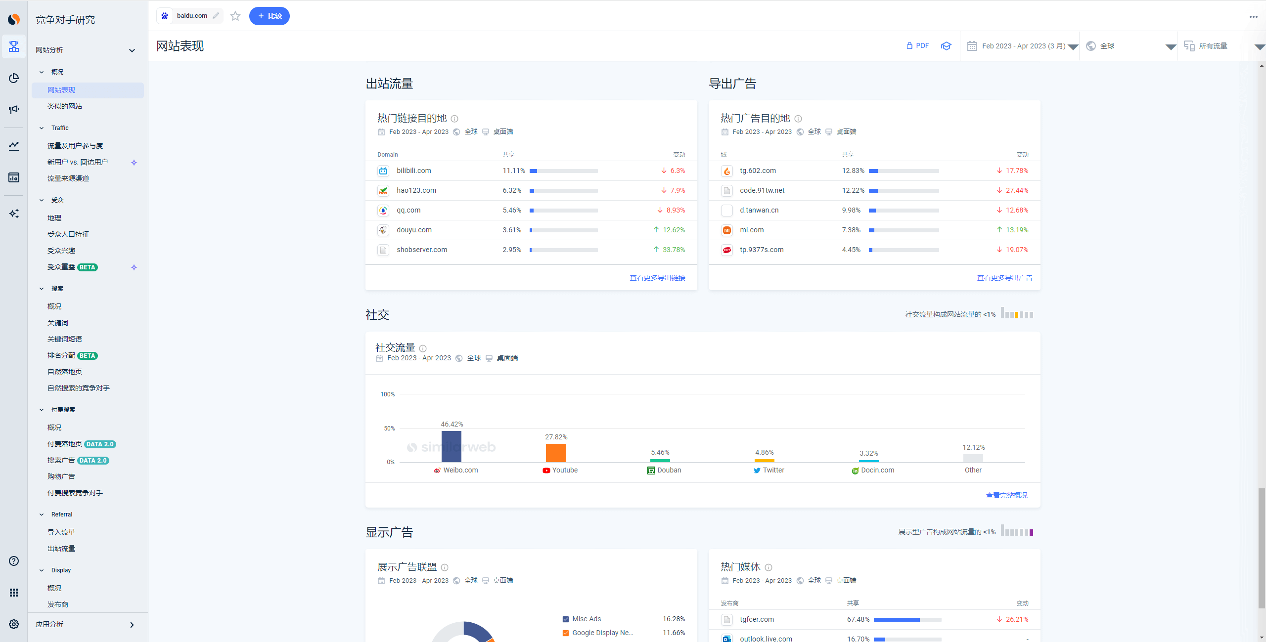Click the Weibo.com bar in social chart
This screenshot has height=642, width=1266.
[451, 446]
